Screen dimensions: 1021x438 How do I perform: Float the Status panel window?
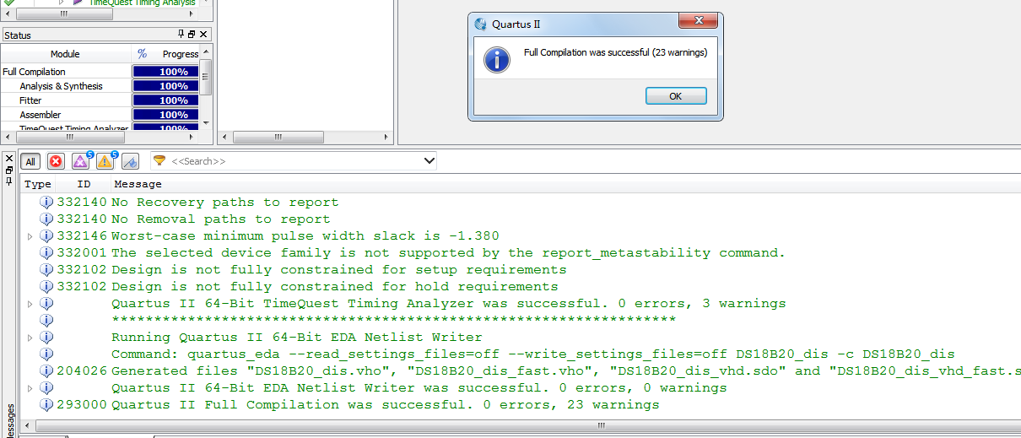pyautogui.click(x=192, y=35)
